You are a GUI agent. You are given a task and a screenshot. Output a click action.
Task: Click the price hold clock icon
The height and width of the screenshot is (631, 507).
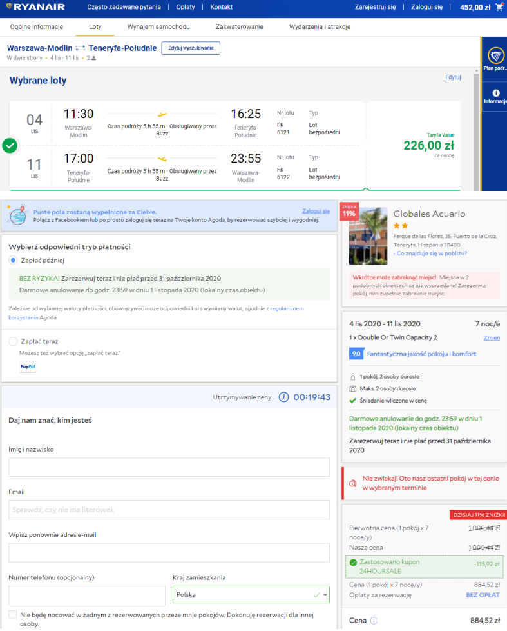[283, 397]
